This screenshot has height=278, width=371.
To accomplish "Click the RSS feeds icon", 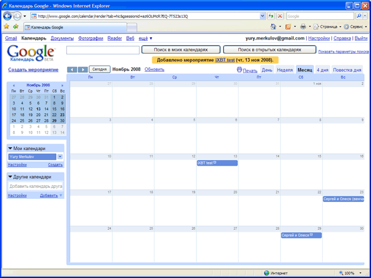I will tap(288, 27).
